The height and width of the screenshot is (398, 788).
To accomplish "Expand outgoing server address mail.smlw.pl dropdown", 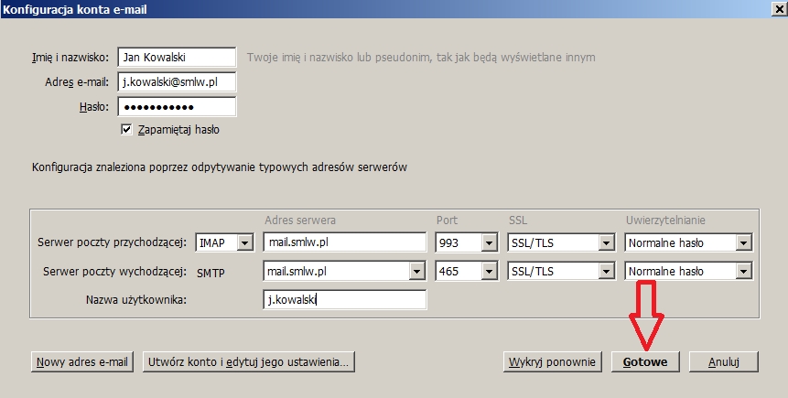I will [418, 272].
